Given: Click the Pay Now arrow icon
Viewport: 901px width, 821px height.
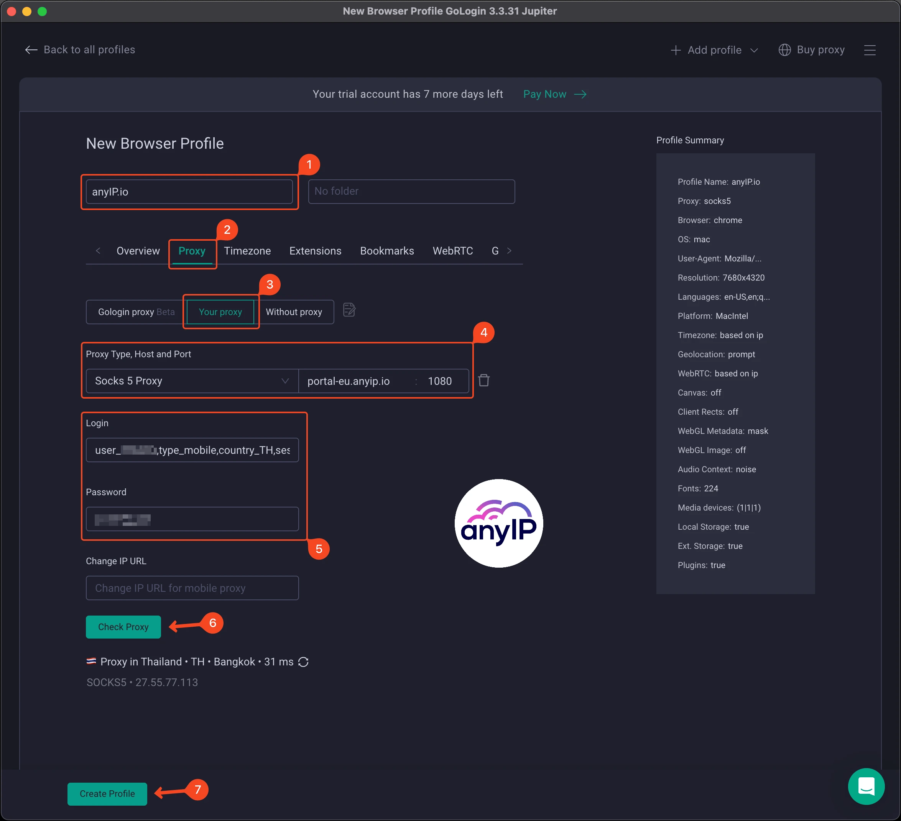Looking at the screenshot, I should tap(581, 94).
